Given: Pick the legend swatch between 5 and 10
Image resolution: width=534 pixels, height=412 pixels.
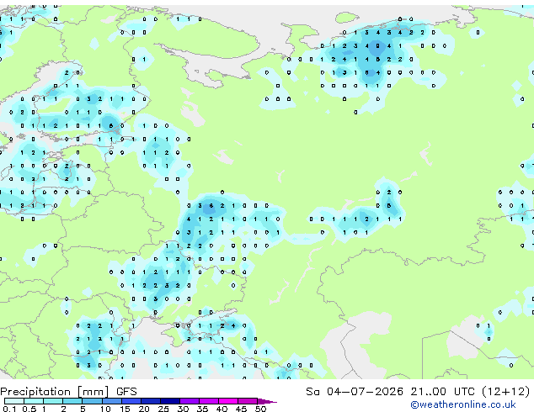Looking at the screenshot, I should coord(93,401).
